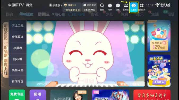179x100 pixels.
Task: Open the purple 回看 tile
Action: coord(38,95)
